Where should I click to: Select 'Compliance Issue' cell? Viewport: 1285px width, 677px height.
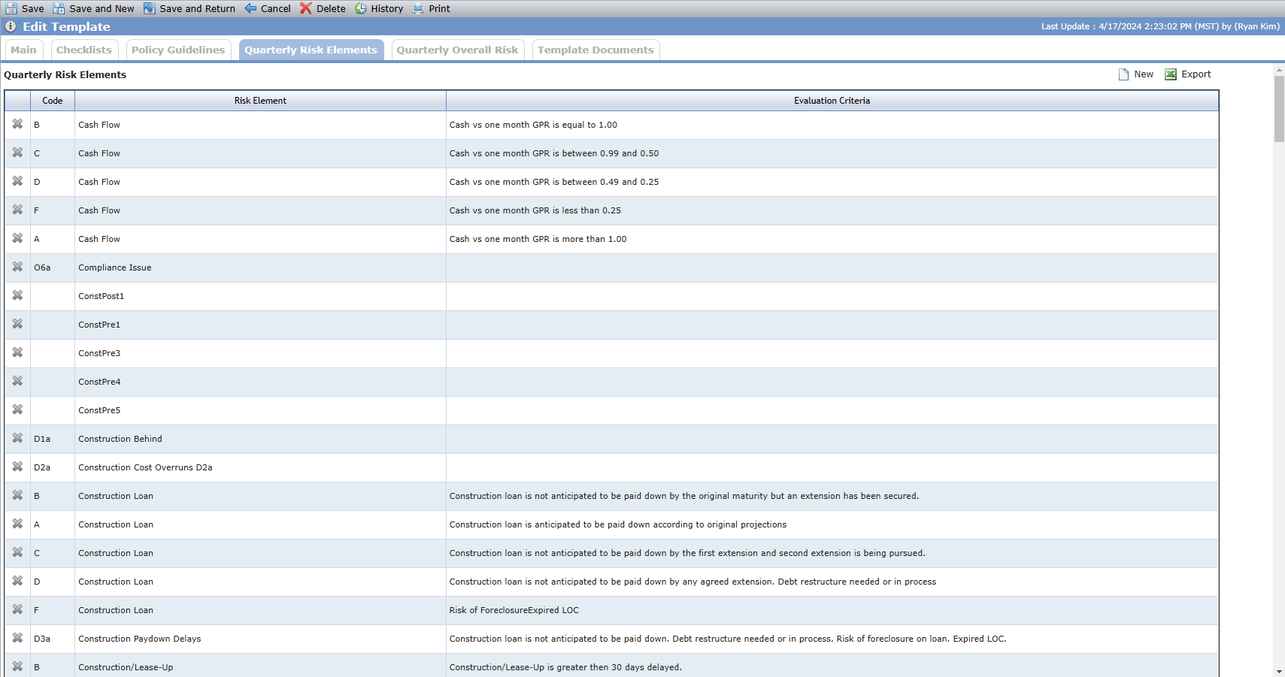click(260, 267)
